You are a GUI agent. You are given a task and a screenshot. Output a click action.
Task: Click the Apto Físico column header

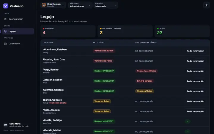click(99, 43)
